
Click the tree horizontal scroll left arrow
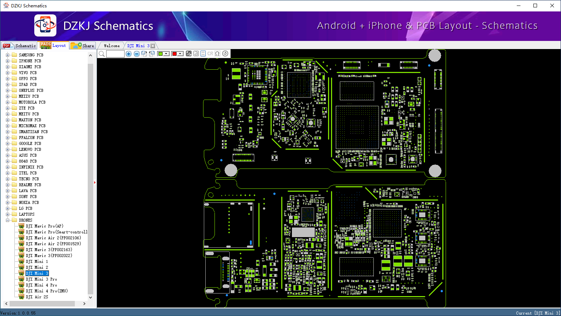(6, 303)
